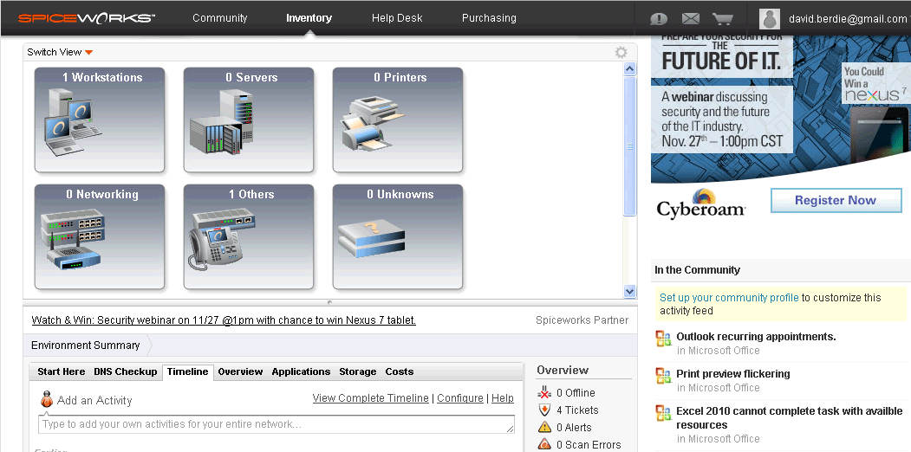Image resolution: width=911 pixels, height=452 pixels.
Task: Switch to the DNS Checkup tab
Action: pos(126,372)
